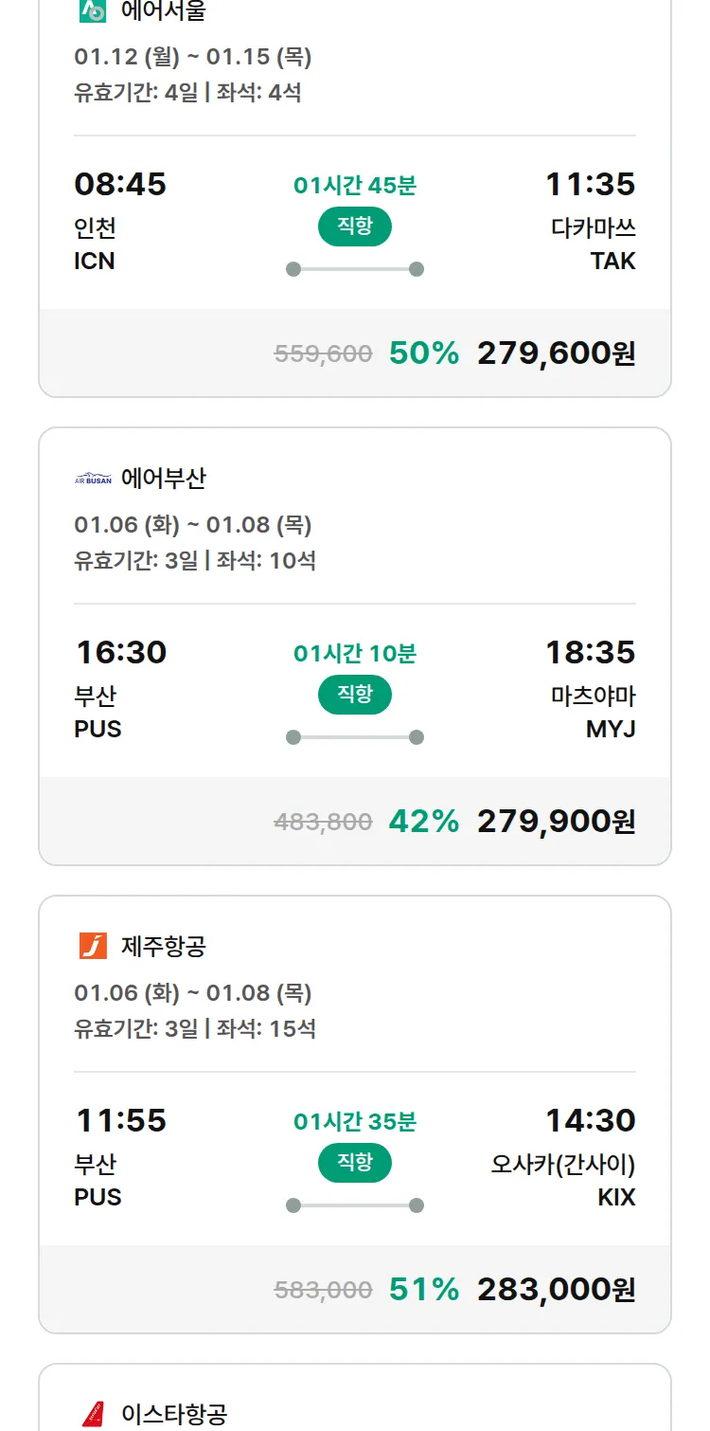Click the Air Seoul airline logo icon
The image size is (710, 1431).
(x=93, y=10)
